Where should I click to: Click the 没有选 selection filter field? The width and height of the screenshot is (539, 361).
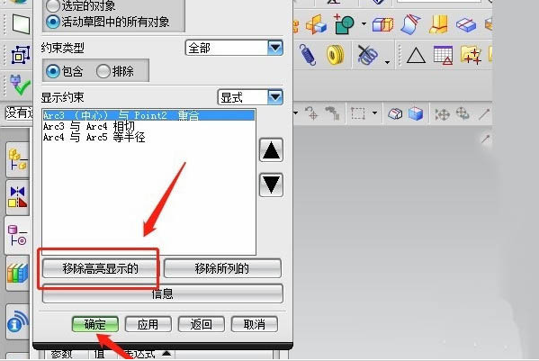(19, 113)
